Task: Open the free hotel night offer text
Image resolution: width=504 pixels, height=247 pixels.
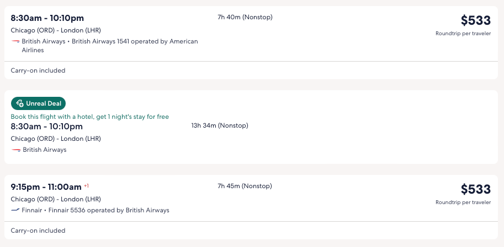Action: 90,117
